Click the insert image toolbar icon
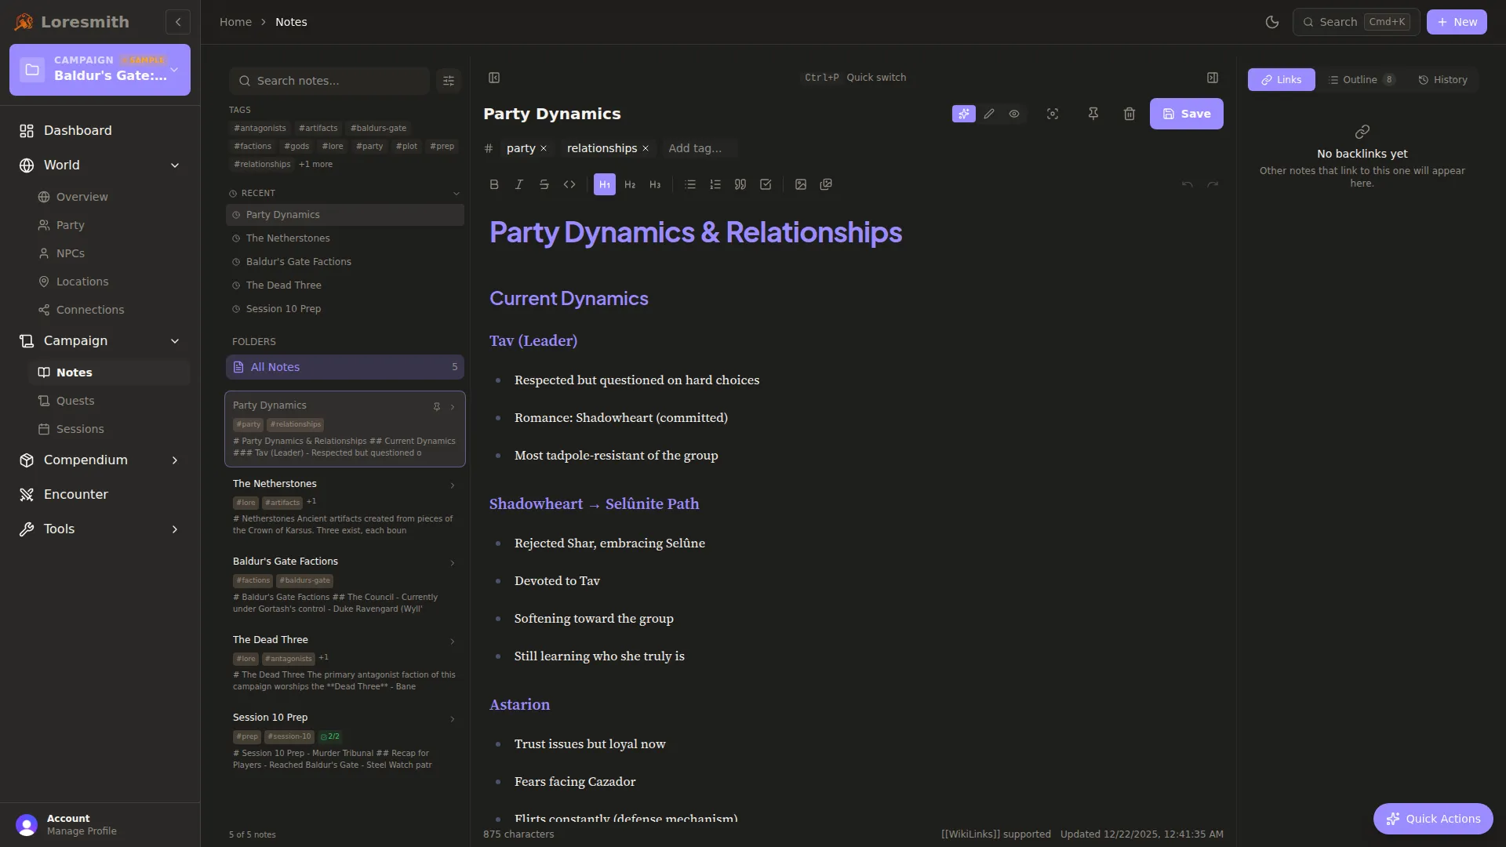Viewport: 1506px width, 847px height. [x=801, y=184]
